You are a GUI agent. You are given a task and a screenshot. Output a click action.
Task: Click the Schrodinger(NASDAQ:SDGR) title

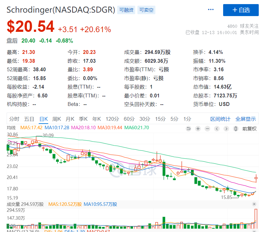click(x=61, y=10)
